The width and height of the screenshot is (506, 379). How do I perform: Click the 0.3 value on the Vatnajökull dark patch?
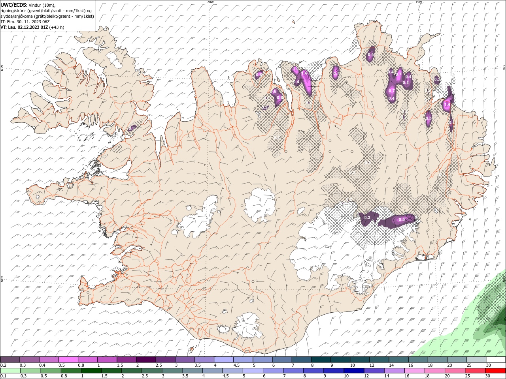(x=367, y=218)
